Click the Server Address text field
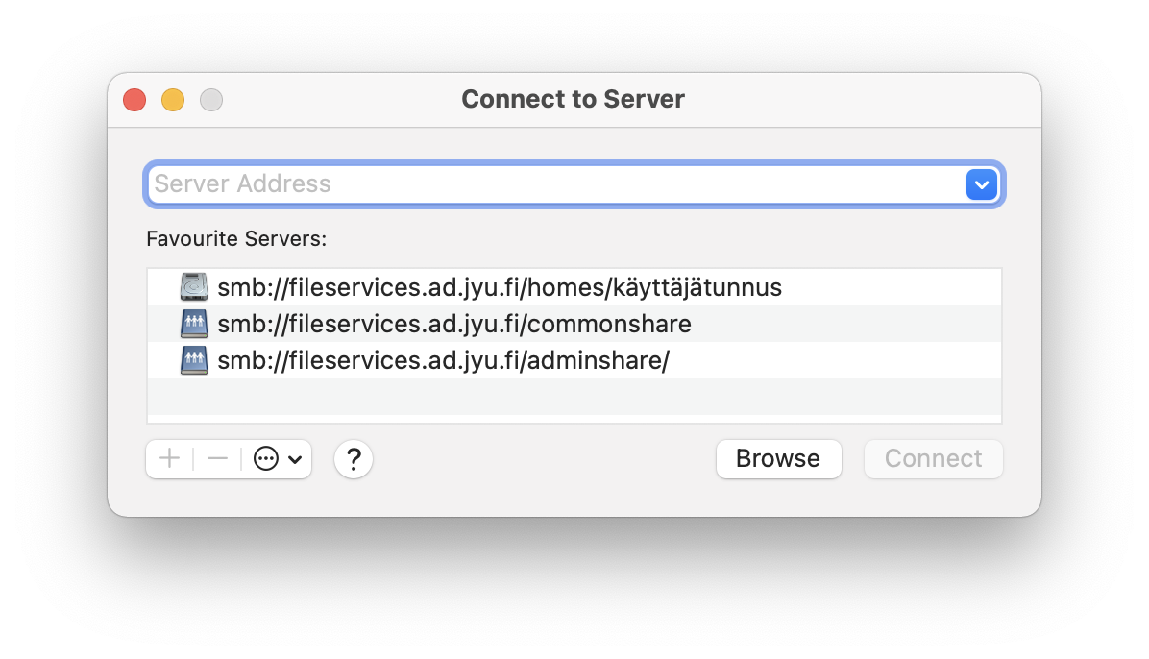 click(555, 183)
